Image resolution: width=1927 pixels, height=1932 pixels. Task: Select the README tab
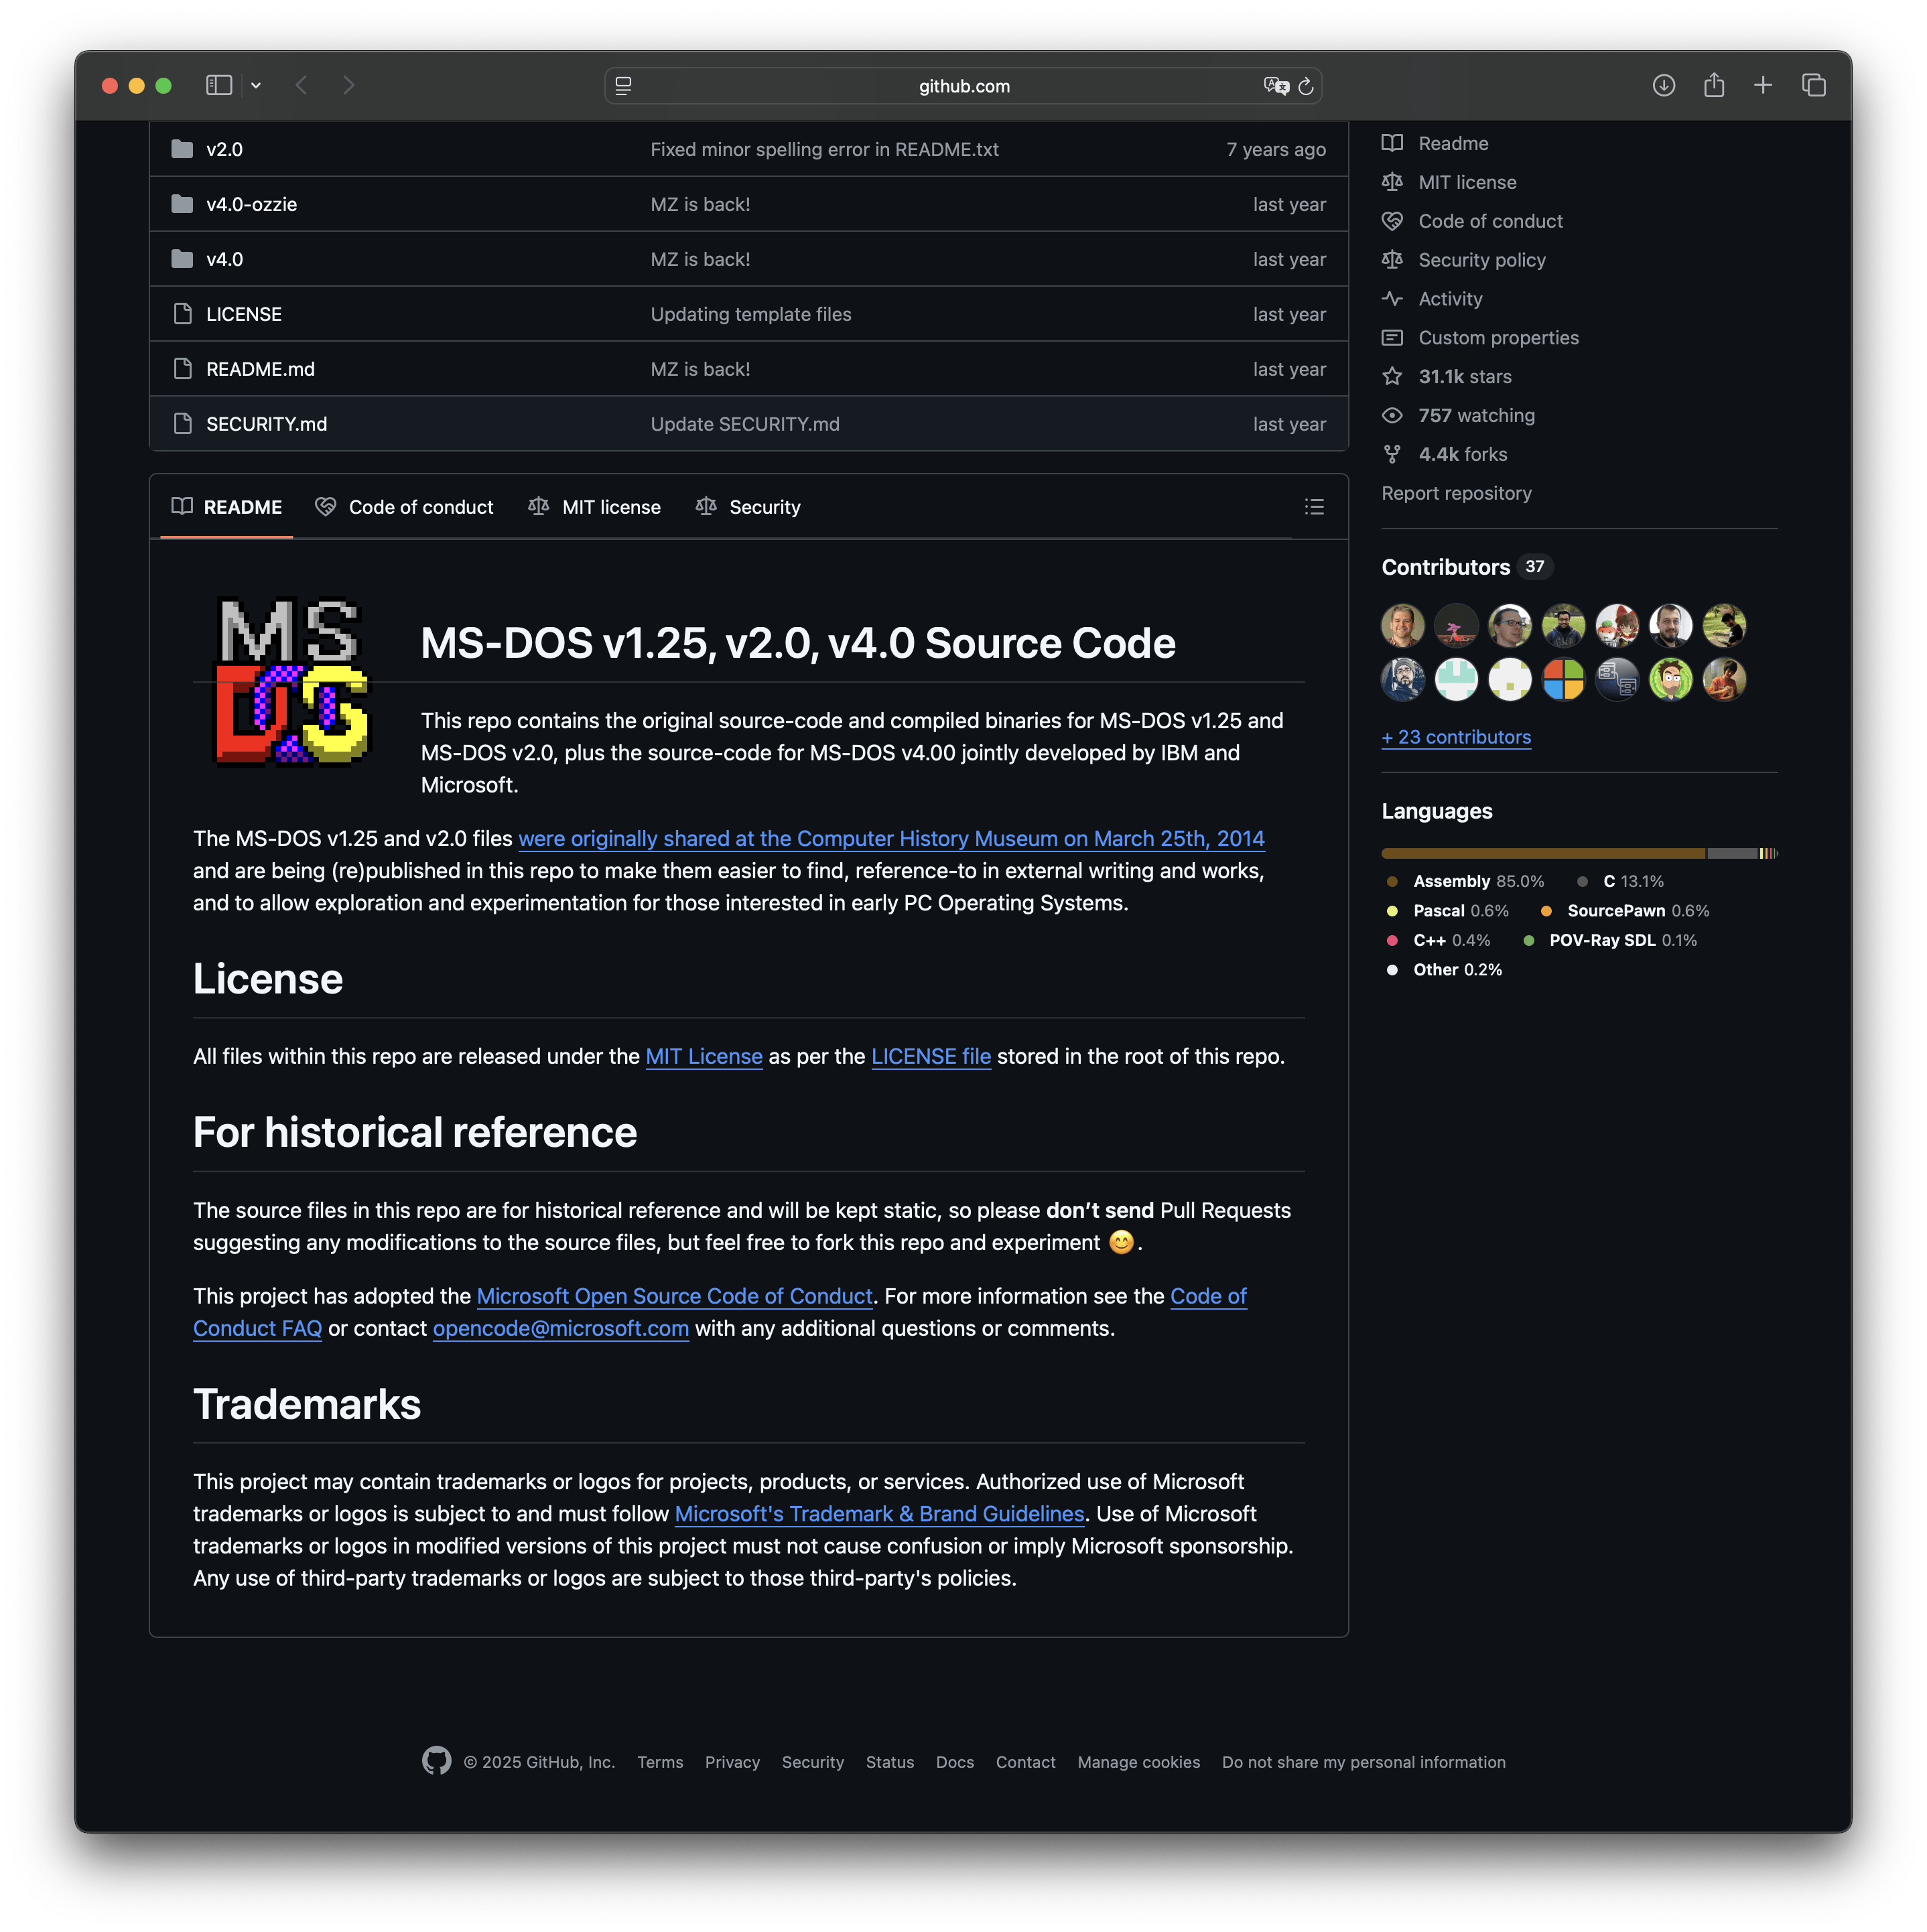click(x=227, y=508)
